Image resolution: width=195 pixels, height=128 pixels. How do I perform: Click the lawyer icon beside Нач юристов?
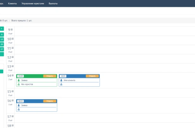tap(19, 84)
